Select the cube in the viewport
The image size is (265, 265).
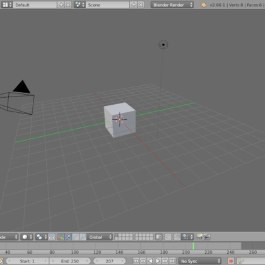tap(120, 119)
